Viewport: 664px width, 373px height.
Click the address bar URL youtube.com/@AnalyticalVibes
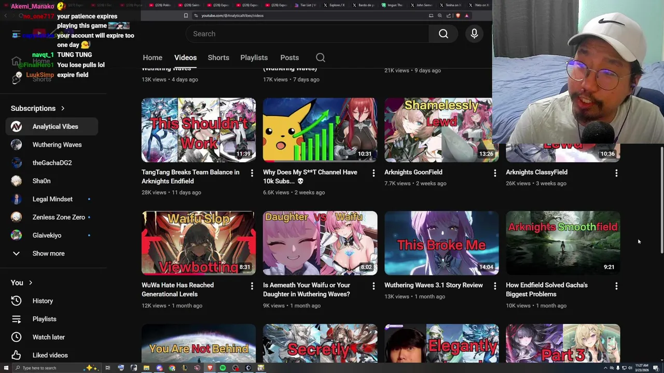[232, 16]
